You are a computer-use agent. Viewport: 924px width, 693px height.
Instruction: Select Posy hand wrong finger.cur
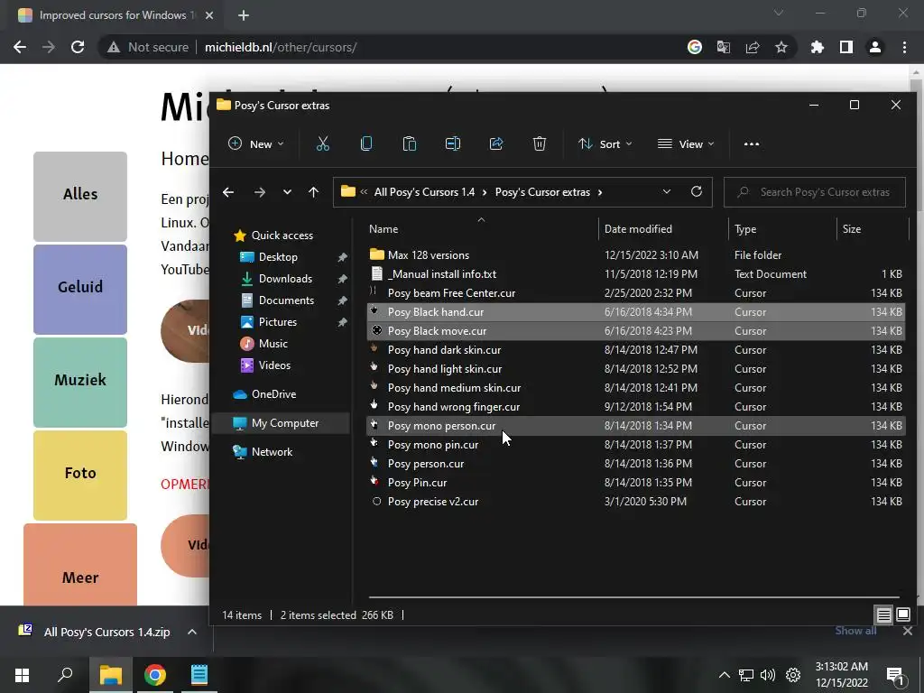(635, 407)
